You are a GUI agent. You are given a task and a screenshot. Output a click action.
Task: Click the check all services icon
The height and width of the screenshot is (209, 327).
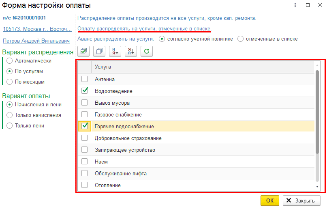point(83,51)
